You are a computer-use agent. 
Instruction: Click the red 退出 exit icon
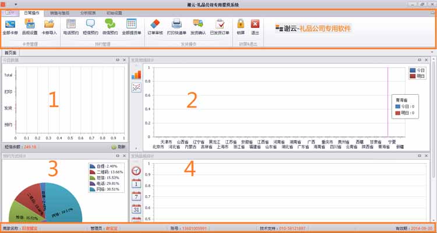[x=255, y=27]
